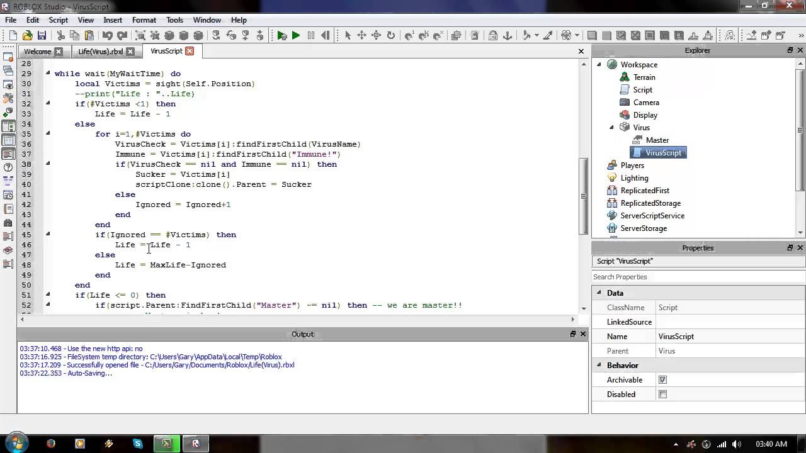Open the Window menu
This screenshot has width=806, height=453.
207,20
